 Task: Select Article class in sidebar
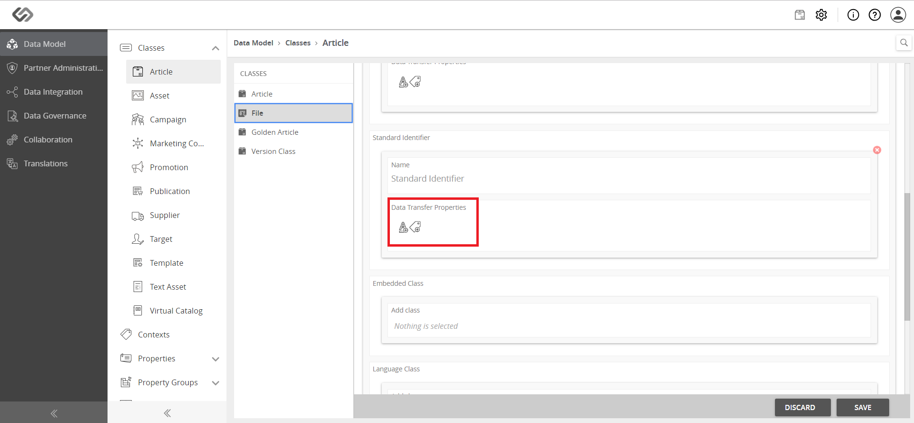173,72
